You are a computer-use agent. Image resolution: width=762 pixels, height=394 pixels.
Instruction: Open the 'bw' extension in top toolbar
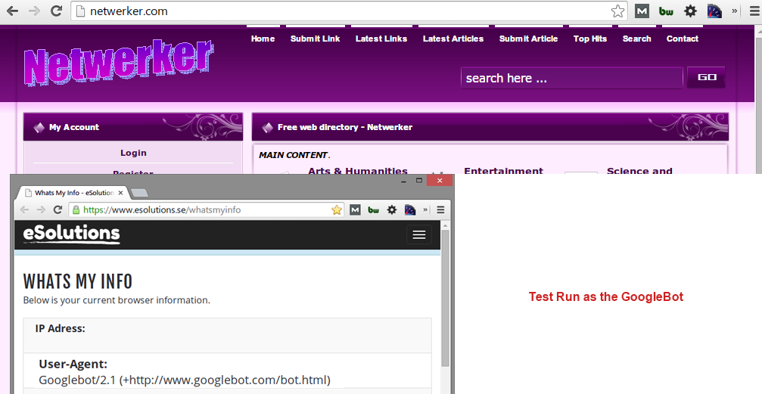pos(666,11)
